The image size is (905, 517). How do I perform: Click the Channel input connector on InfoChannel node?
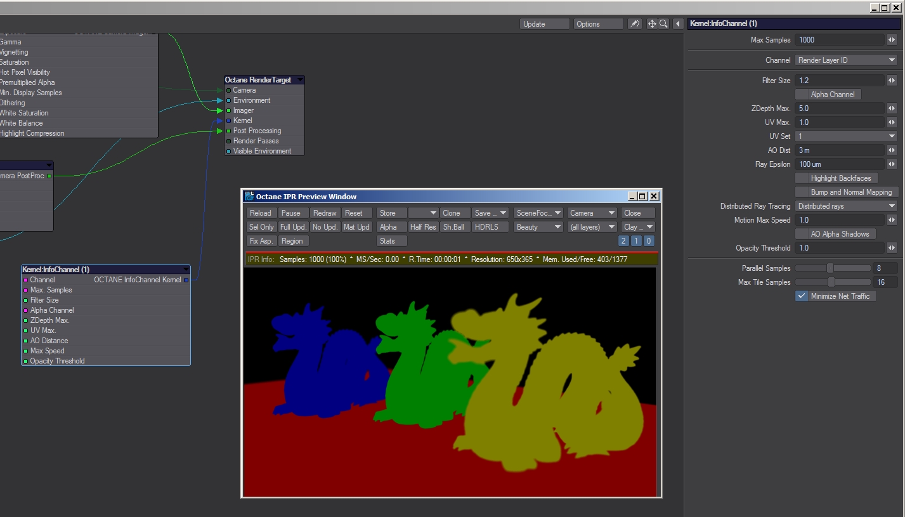(26, 280)
